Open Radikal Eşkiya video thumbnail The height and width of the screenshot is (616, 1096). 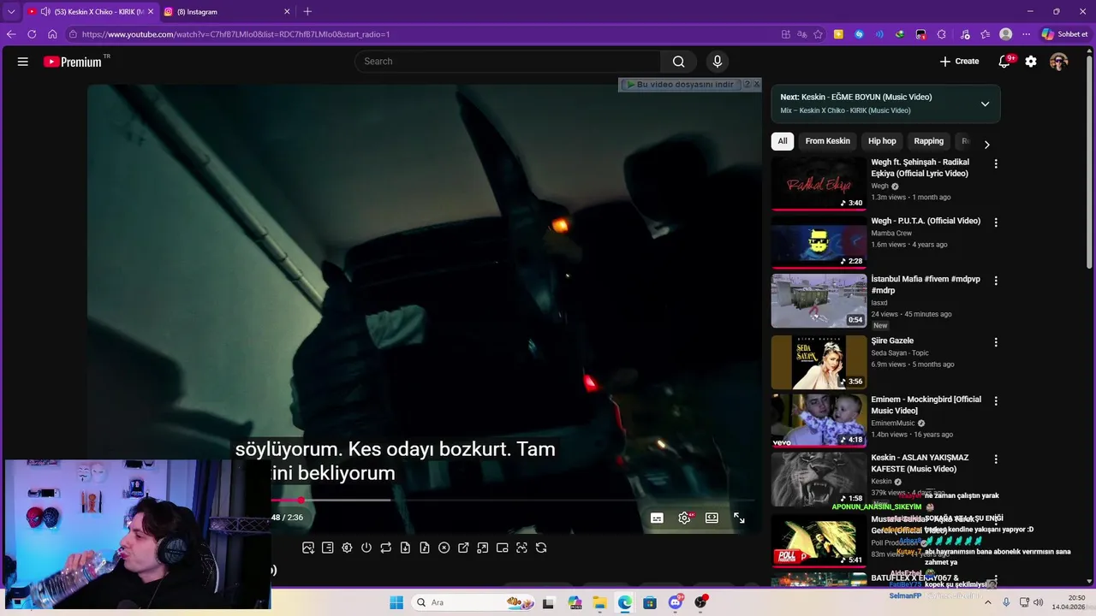pyautogui.click(x=819, y=183)
